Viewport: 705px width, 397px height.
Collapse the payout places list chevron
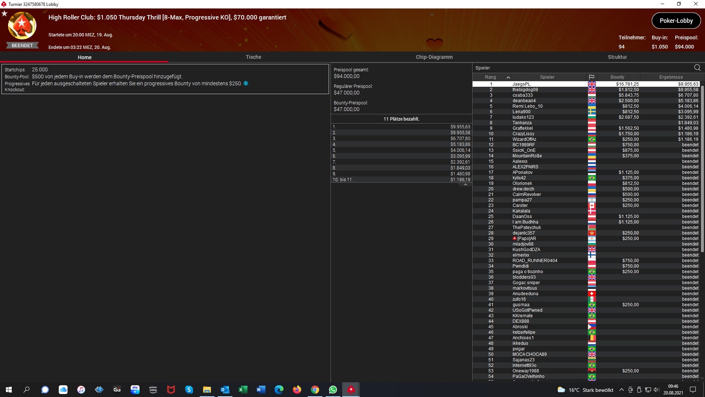465,185
